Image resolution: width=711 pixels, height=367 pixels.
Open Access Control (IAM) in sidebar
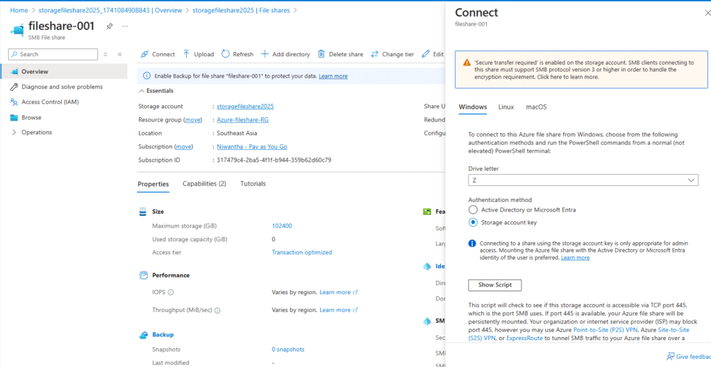60,102
